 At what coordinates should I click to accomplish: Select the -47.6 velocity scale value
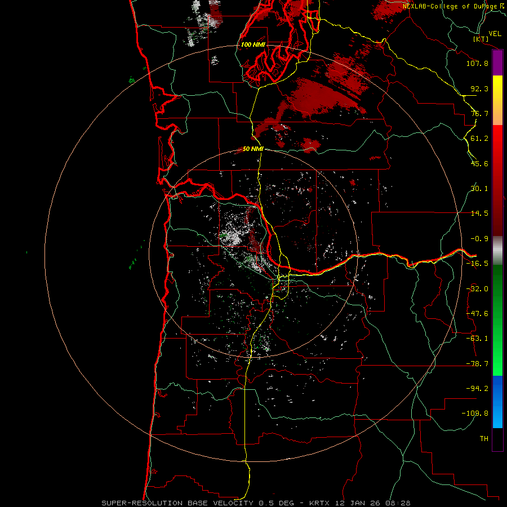(x=477, y=314)
